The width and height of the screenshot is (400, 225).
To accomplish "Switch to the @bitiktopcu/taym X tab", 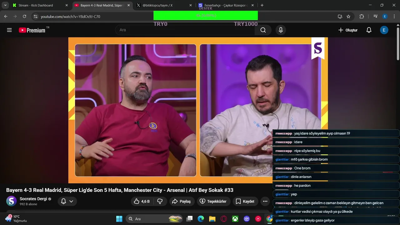I will coord(164,5).
